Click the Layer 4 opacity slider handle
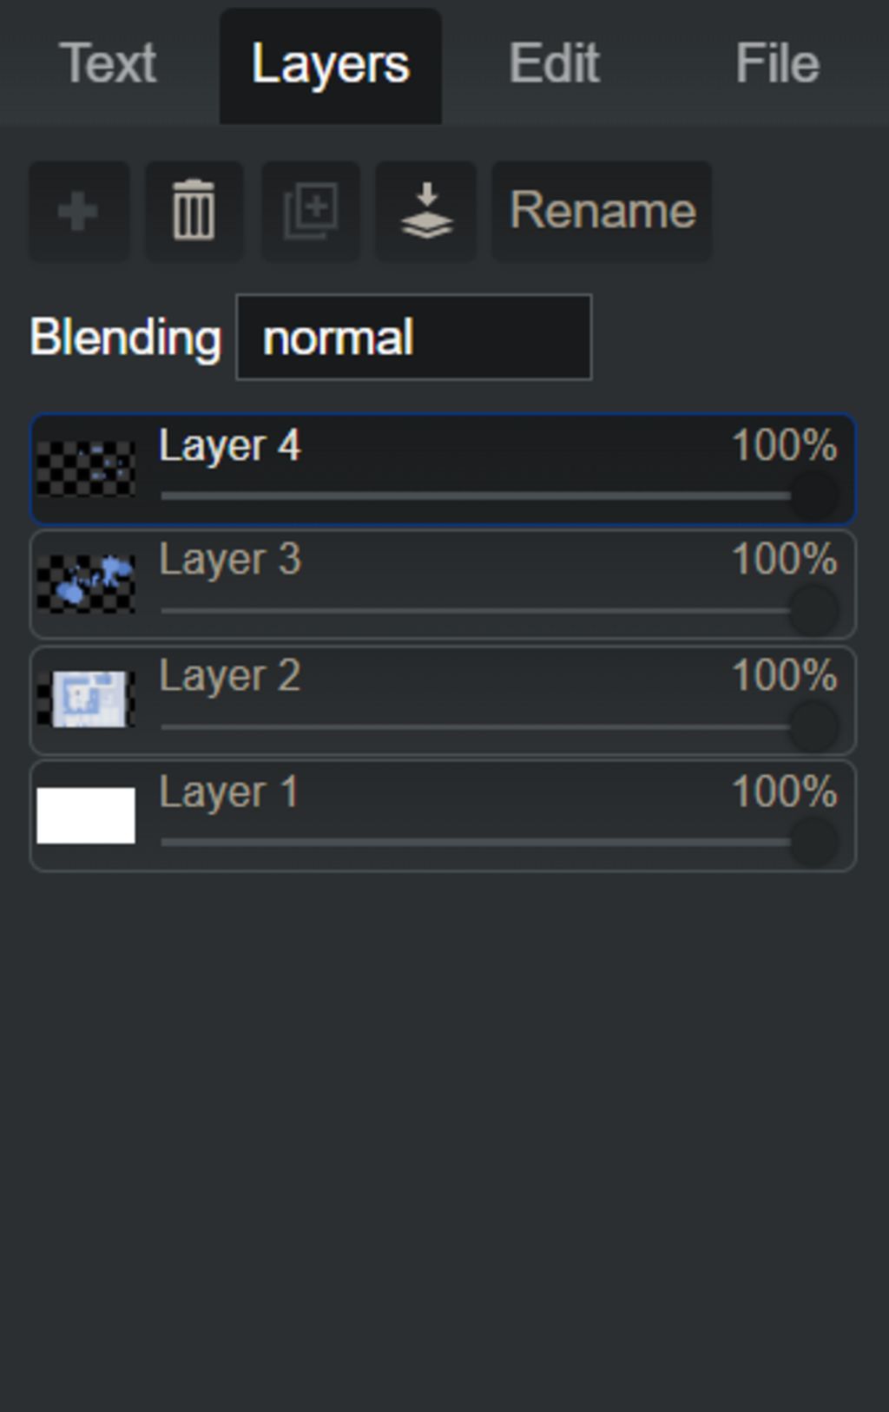The height and width of the screenshot is (1412, 889). click(x=814, y=496)
